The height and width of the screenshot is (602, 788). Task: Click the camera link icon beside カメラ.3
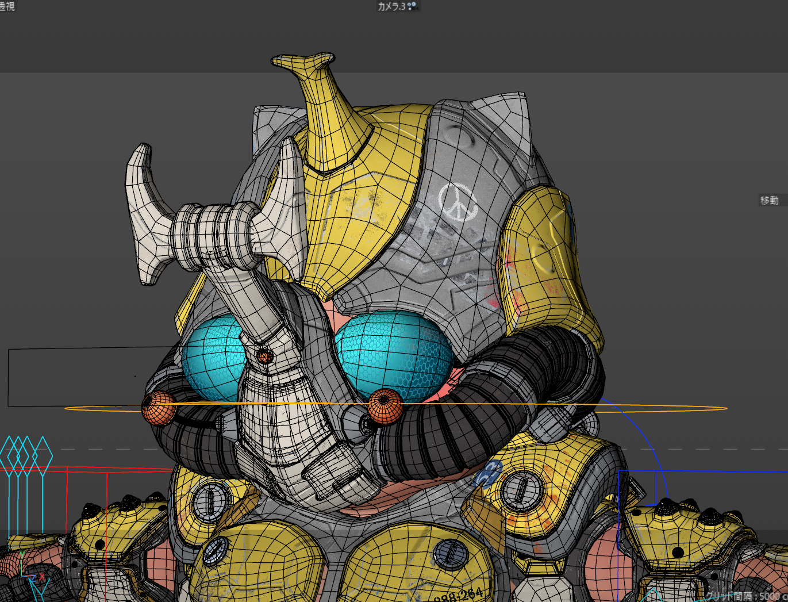coord(413,6)
